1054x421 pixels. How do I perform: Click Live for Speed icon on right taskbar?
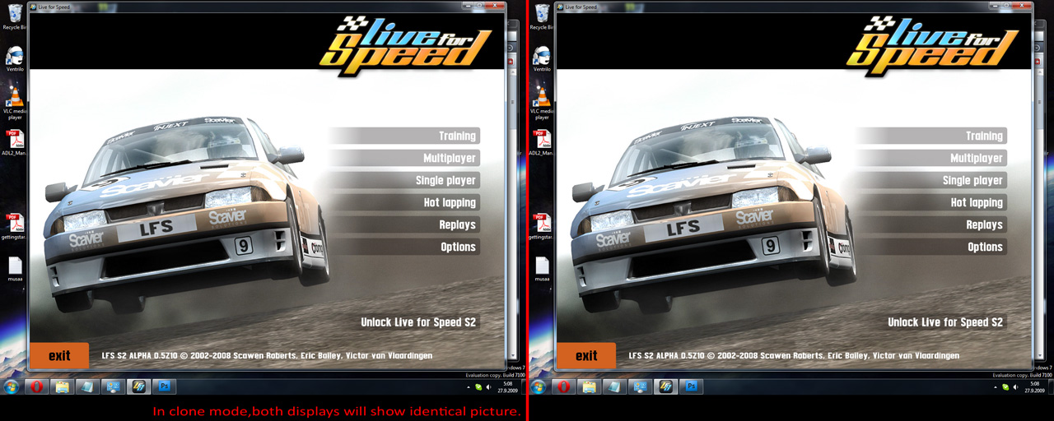[665, 386]
